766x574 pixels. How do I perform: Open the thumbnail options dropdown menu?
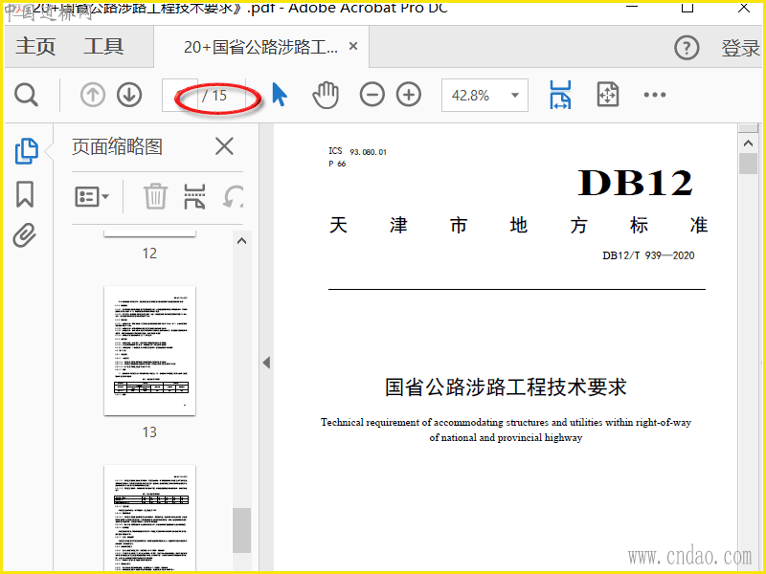[x=91, y=197]
